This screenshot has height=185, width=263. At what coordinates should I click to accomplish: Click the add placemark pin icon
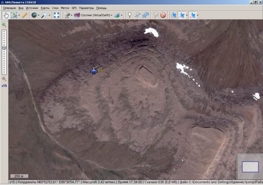point(130,15)
